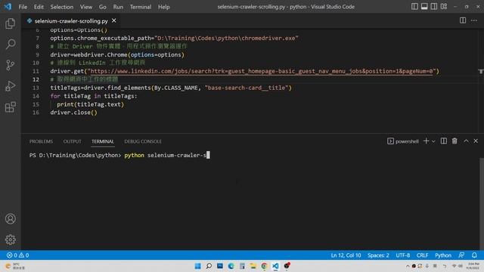Select language mode Python in status bar
484x272 pixels.
point(443,255)
